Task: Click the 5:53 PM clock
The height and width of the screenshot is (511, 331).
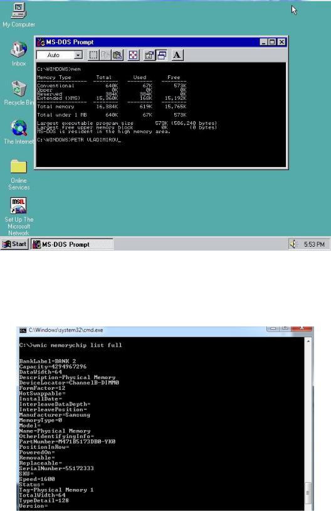Action: pyautogui.click(x=314, y=244)
